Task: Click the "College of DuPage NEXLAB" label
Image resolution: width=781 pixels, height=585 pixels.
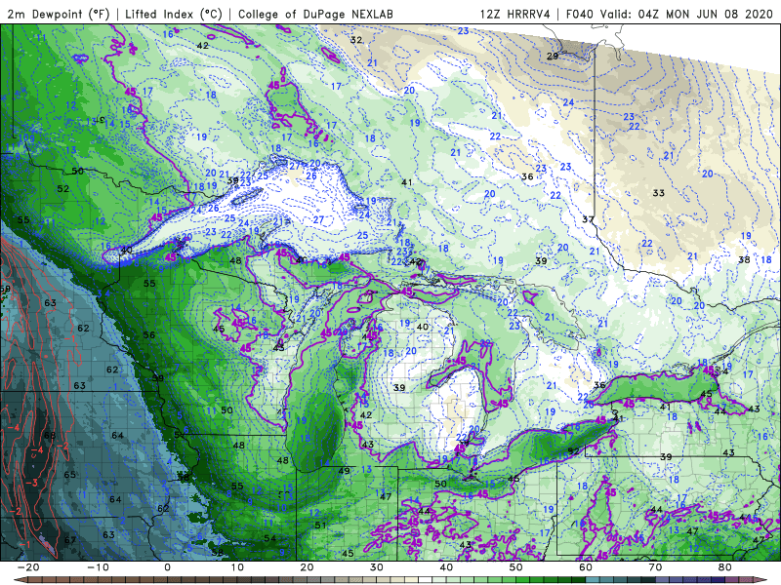Action: (315, 15)
